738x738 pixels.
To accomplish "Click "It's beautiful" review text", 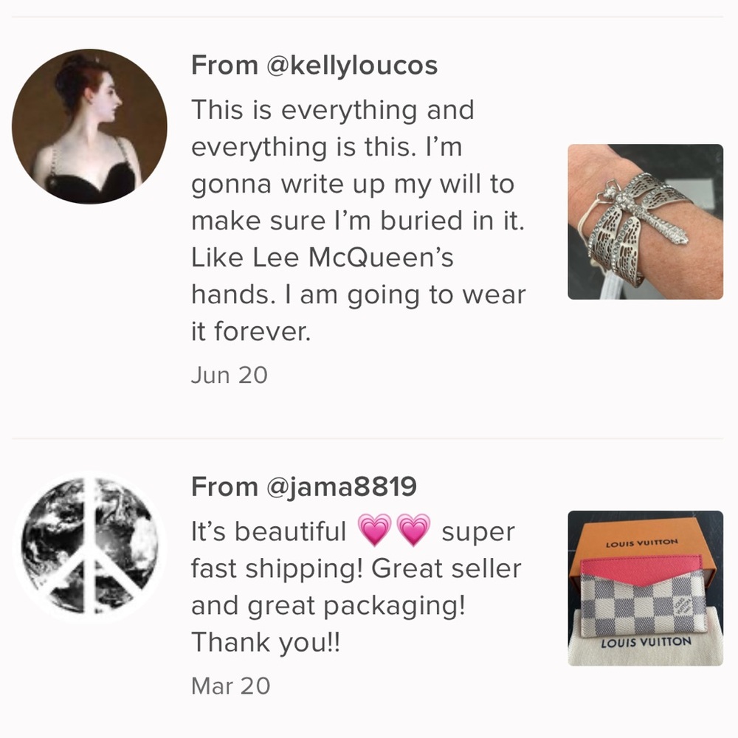I will pos(268,532).
